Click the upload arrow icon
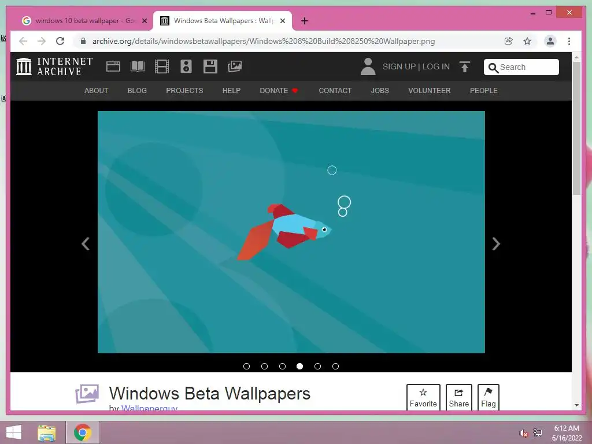 tap(465, 67)
